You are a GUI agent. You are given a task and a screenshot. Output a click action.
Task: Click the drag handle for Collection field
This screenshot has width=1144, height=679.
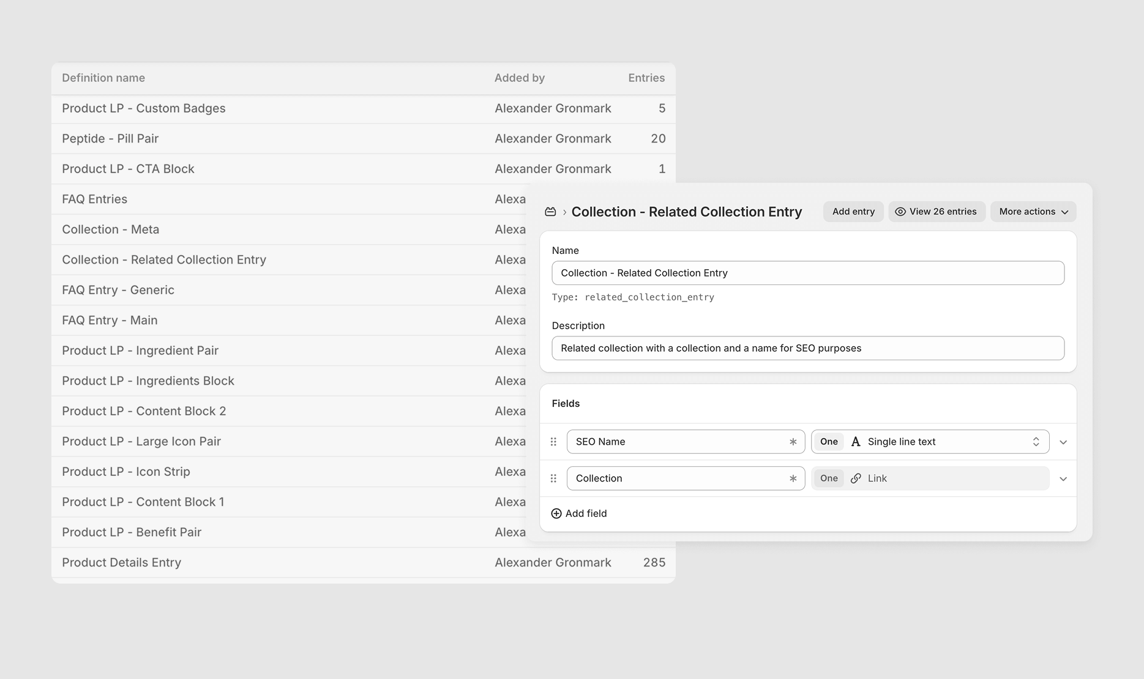click(x=553, y=478)
